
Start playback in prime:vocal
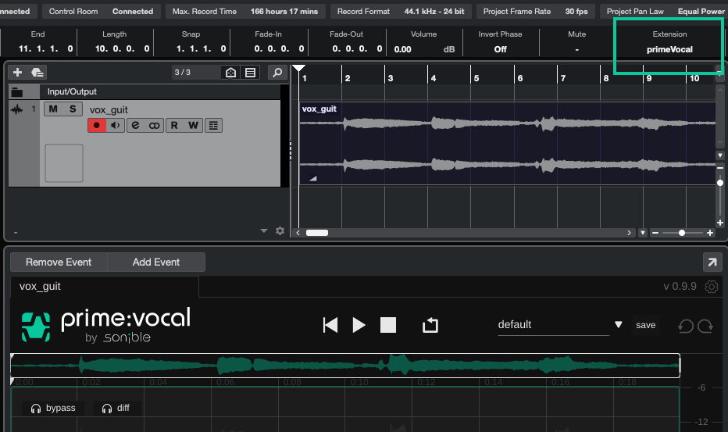tap(359, 325)
